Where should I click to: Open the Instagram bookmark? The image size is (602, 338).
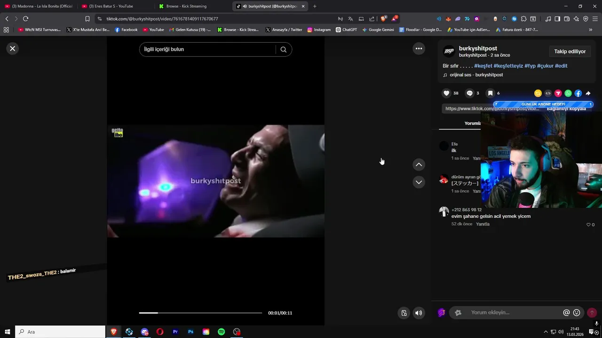[x=319, y=30]
